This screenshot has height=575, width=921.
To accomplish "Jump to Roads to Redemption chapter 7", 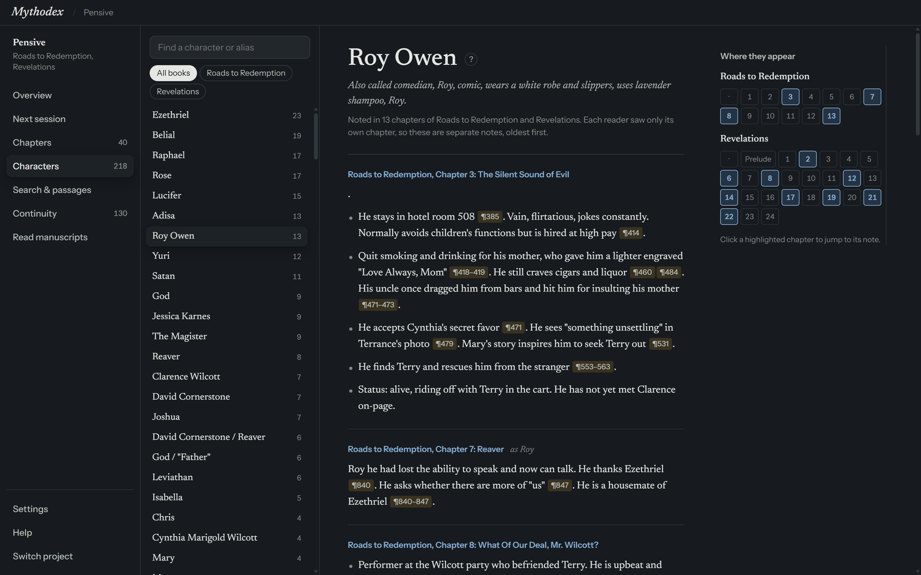I will [x=872, y=97].
